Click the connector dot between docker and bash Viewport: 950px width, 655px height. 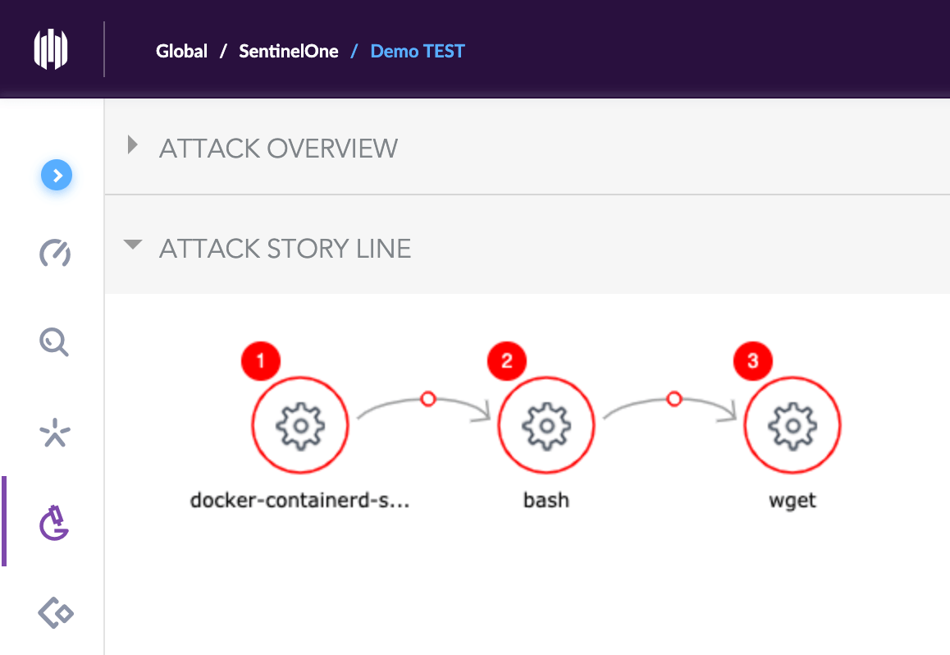(x=427, y=399)
